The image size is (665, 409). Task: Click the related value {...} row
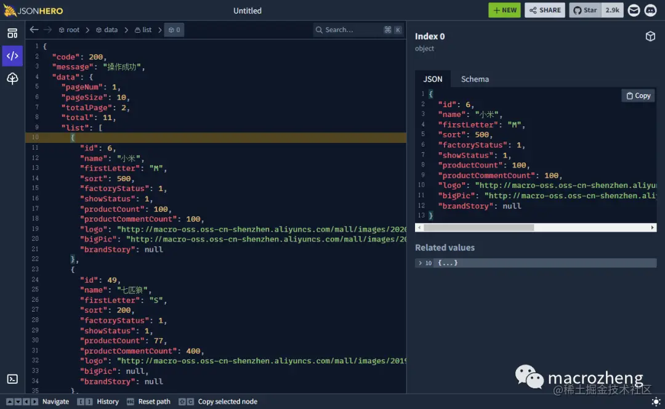pyautogui.click(x=536, y=263)
